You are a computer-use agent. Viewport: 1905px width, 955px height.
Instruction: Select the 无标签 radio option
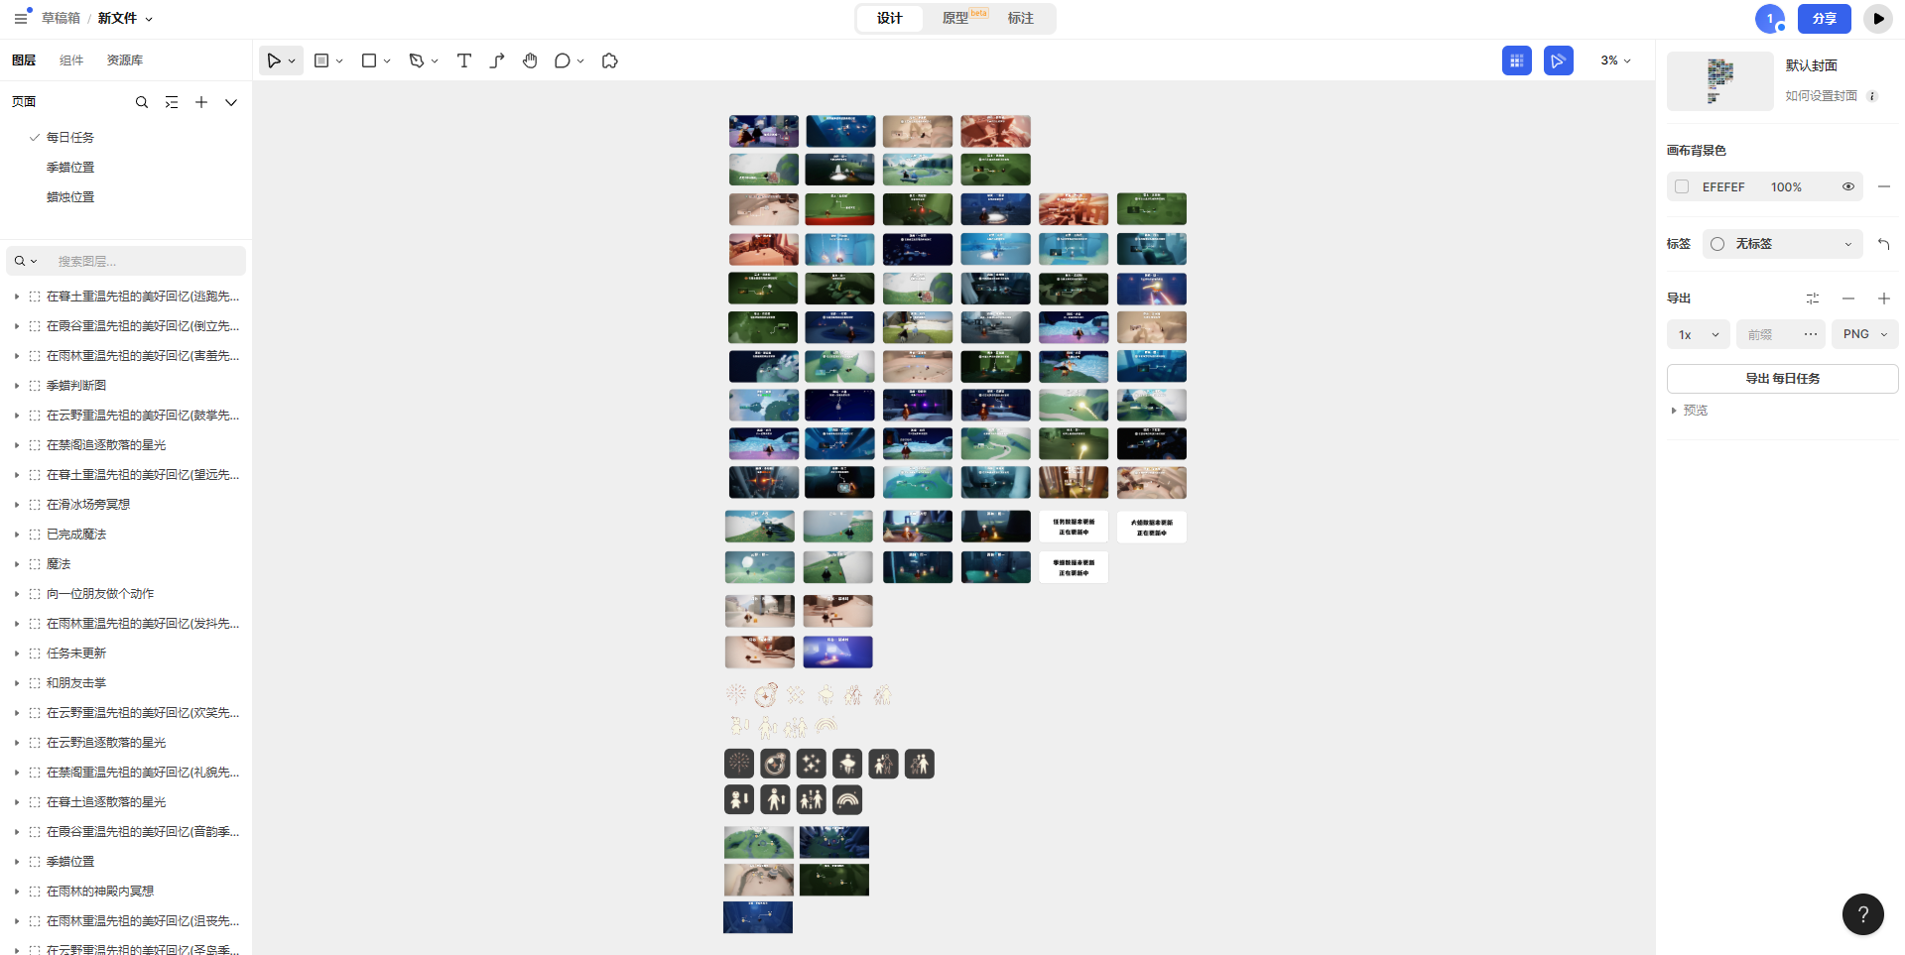pos(1717,244)
